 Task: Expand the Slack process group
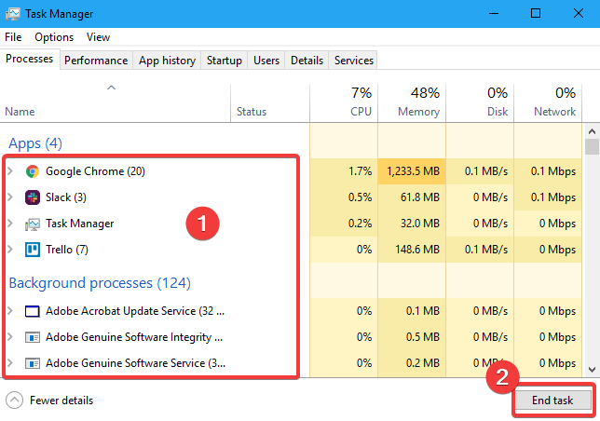(x=10, y=197)
